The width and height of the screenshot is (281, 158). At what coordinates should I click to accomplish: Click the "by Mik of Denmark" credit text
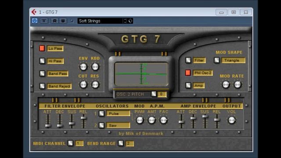pos(141,133)
